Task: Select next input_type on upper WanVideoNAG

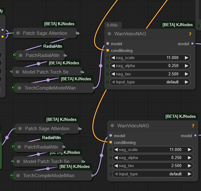Action: coord(187,82)
